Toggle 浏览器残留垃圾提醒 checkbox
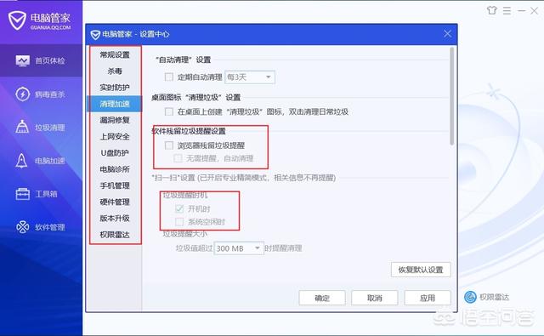 pyautogui.click(x=169, y=145)
